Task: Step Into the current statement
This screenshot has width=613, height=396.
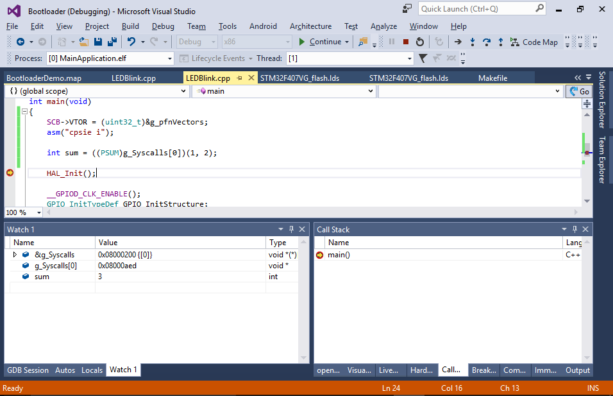Action: point(473,42)
